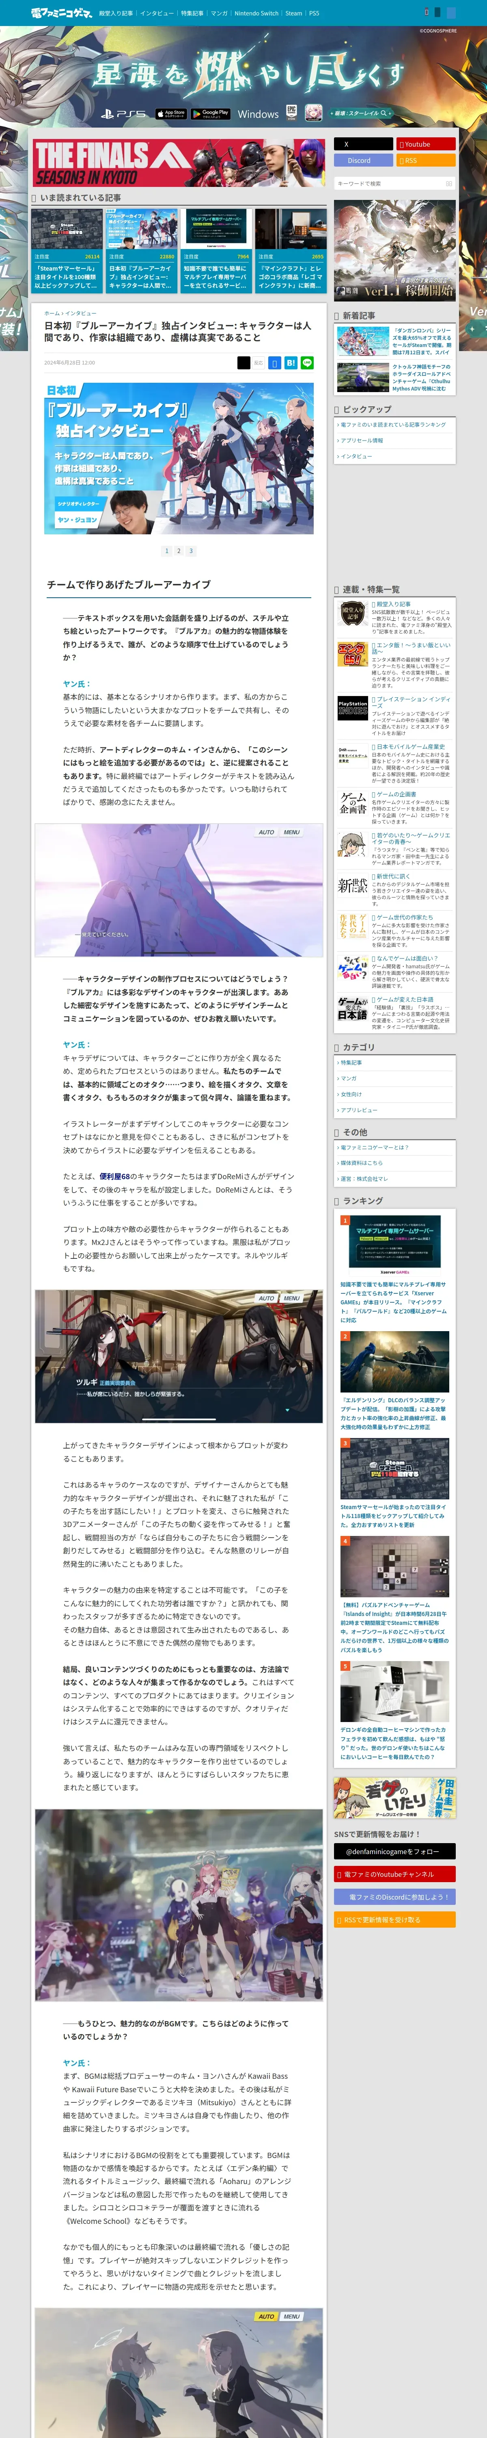The height and width of the screenshot is (2438, 487).
Task: Open the インタビュー pickup link in the sidebar
Action: [356, 456]
